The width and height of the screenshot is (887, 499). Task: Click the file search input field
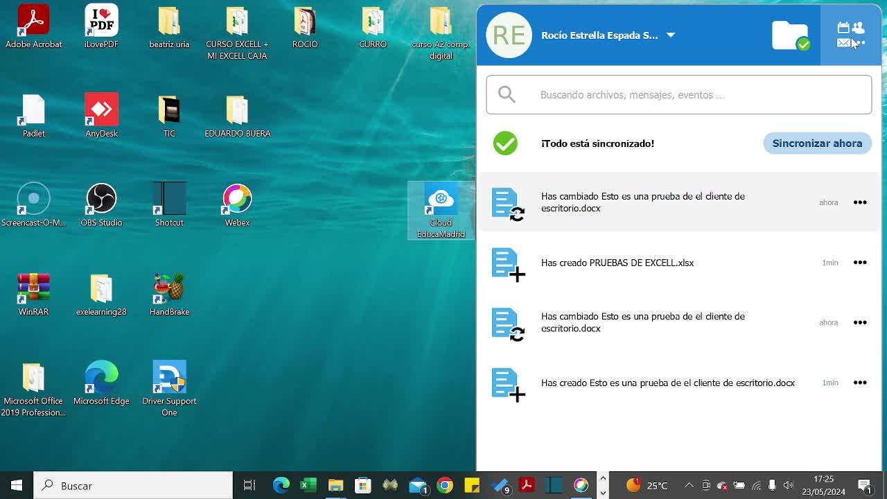tap(679, 95)
